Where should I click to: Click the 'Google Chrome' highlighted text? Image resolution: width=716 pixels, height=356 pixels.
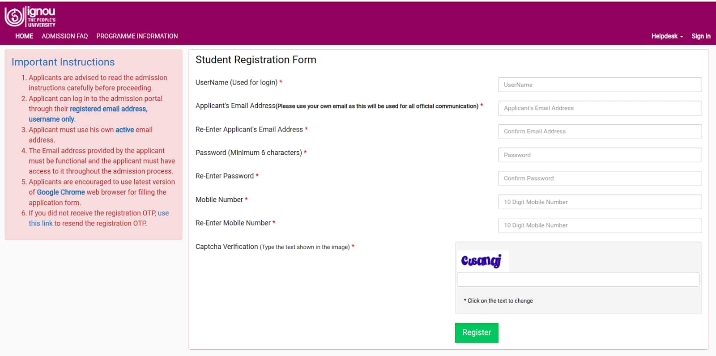click(61, 192)
